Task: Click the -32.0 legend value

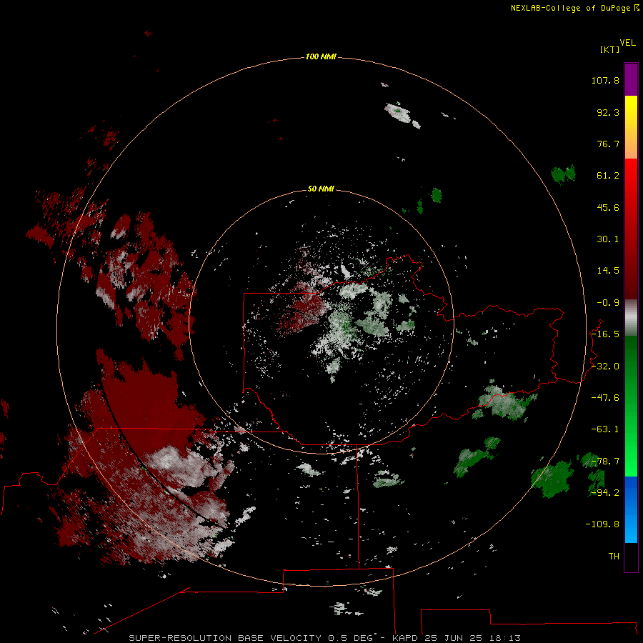Action: coord(605,367)
